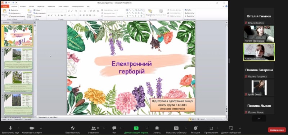Open Макет layout dropdown
This screenshot has width=288, height=135.
(x=38, y=10)
